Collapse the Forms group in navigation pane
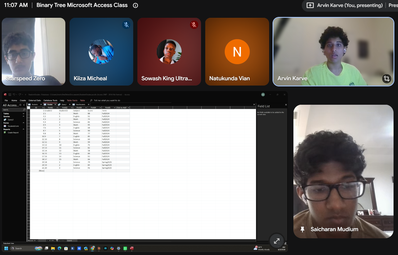 coord(23,123)
